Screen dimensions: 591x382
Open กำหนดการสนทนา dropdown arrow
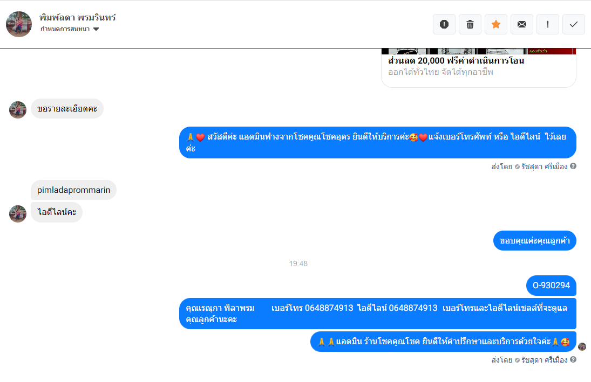(x=96, y=29)
